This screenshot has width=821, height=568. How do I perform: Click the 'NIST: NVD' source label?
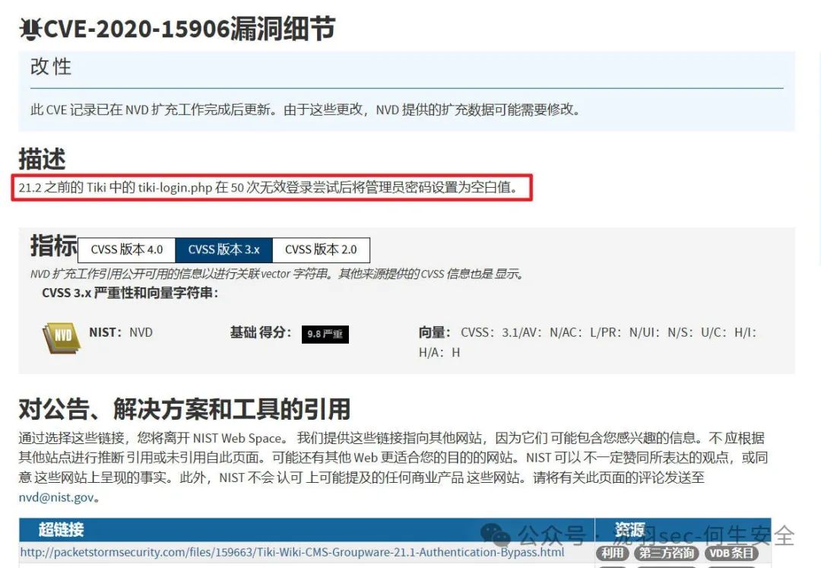[121, 332]
